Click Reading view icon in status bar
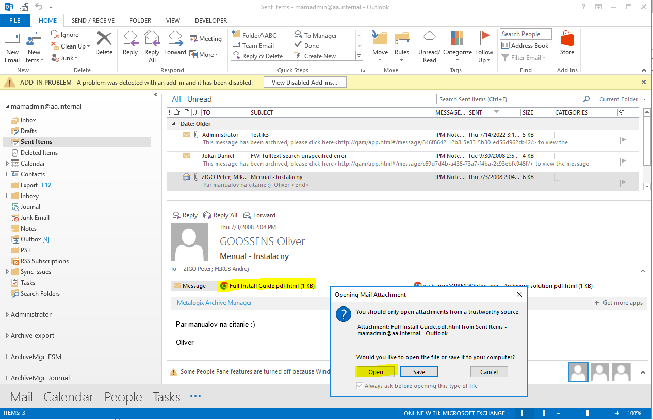Screen dimensions: 653x420 click(544, 413)
